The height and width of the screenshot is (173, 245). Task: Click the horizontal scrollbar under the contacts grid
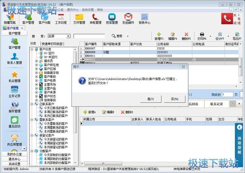103,163
